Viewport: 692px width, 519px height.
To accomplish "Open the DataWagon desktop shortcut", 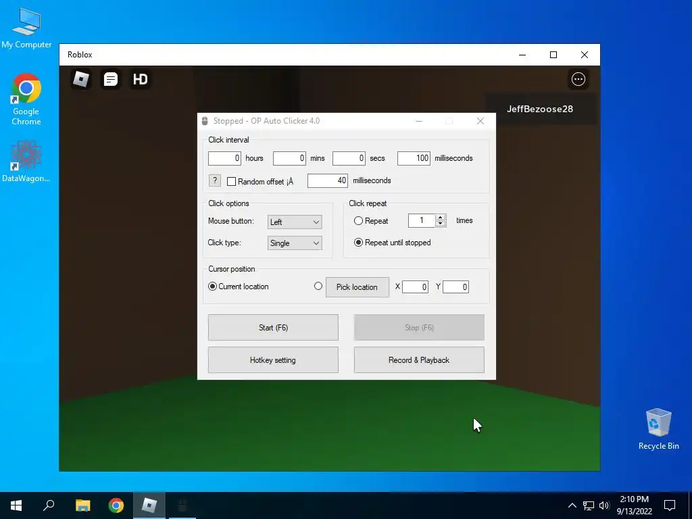I will [x=26, y=161].
